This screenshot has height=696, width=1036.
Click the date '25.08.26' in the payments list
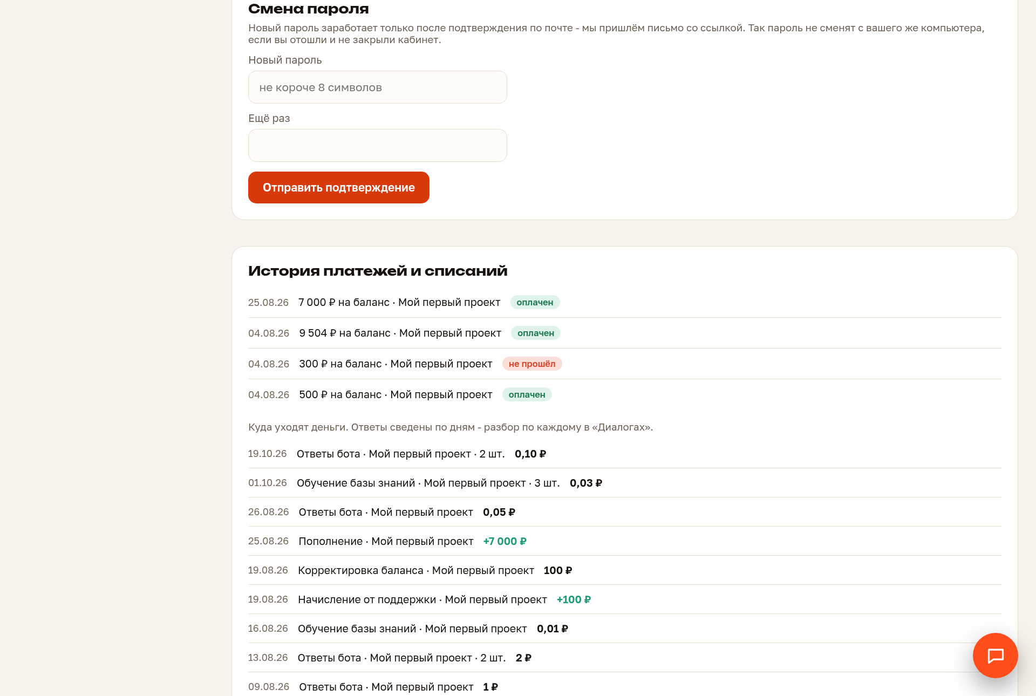tap(268, 303)
